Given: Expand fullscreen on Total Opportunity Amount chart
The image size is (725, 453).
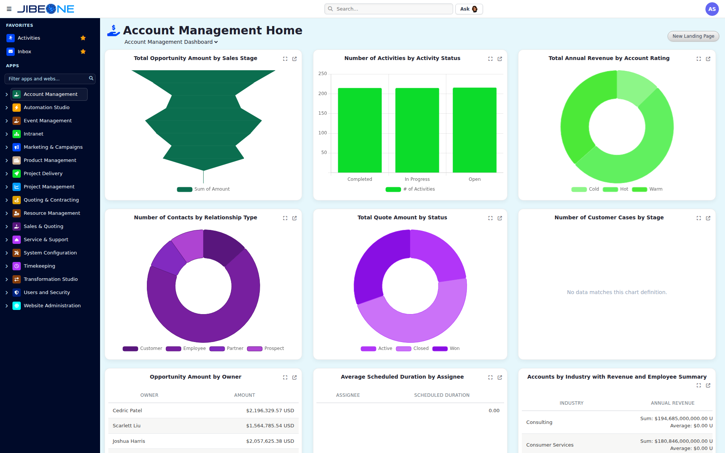Looking at the screenshot, I should click(285, 59).
